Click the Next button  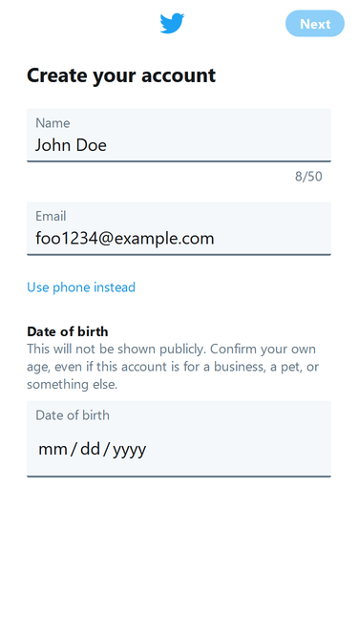315,24
